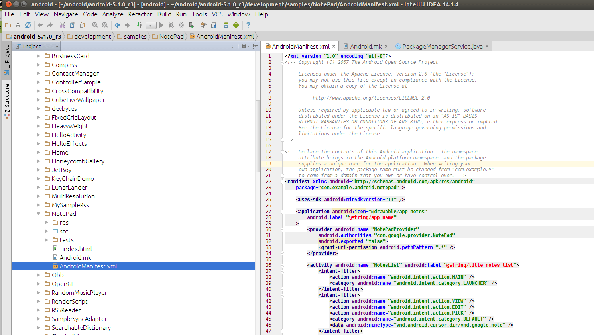Click the Debug bug icon

(171, 25)
